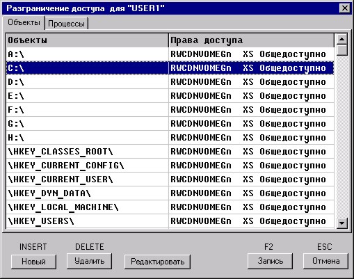
Task: Click the scrollbar up arrow
Action: 342,39
